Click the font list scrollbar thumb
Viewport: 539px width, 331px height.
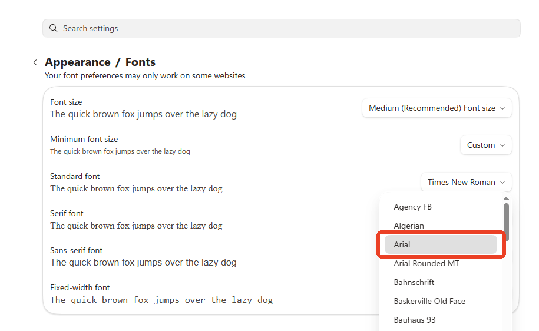coord(506,221)
